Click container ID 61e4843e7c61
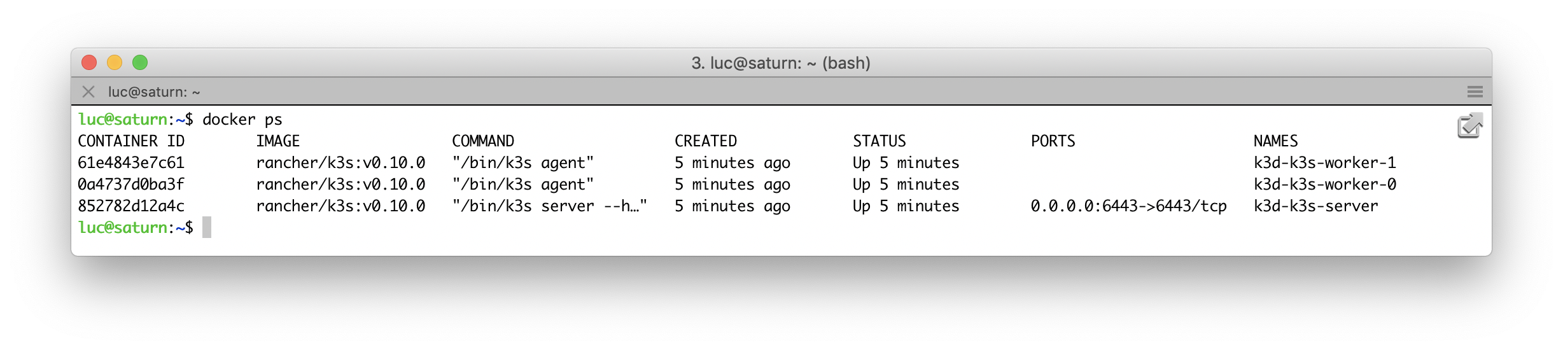This screenshot has height=350, width=1563. (x=131, y=163)
